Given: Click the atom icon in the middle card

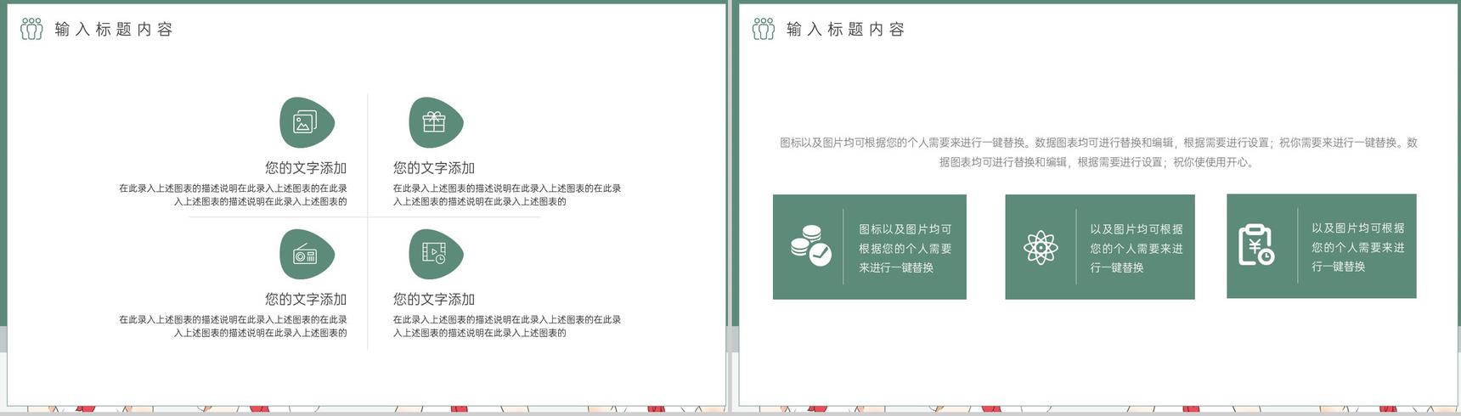Looking at the screenshot, I should 1041,248.
